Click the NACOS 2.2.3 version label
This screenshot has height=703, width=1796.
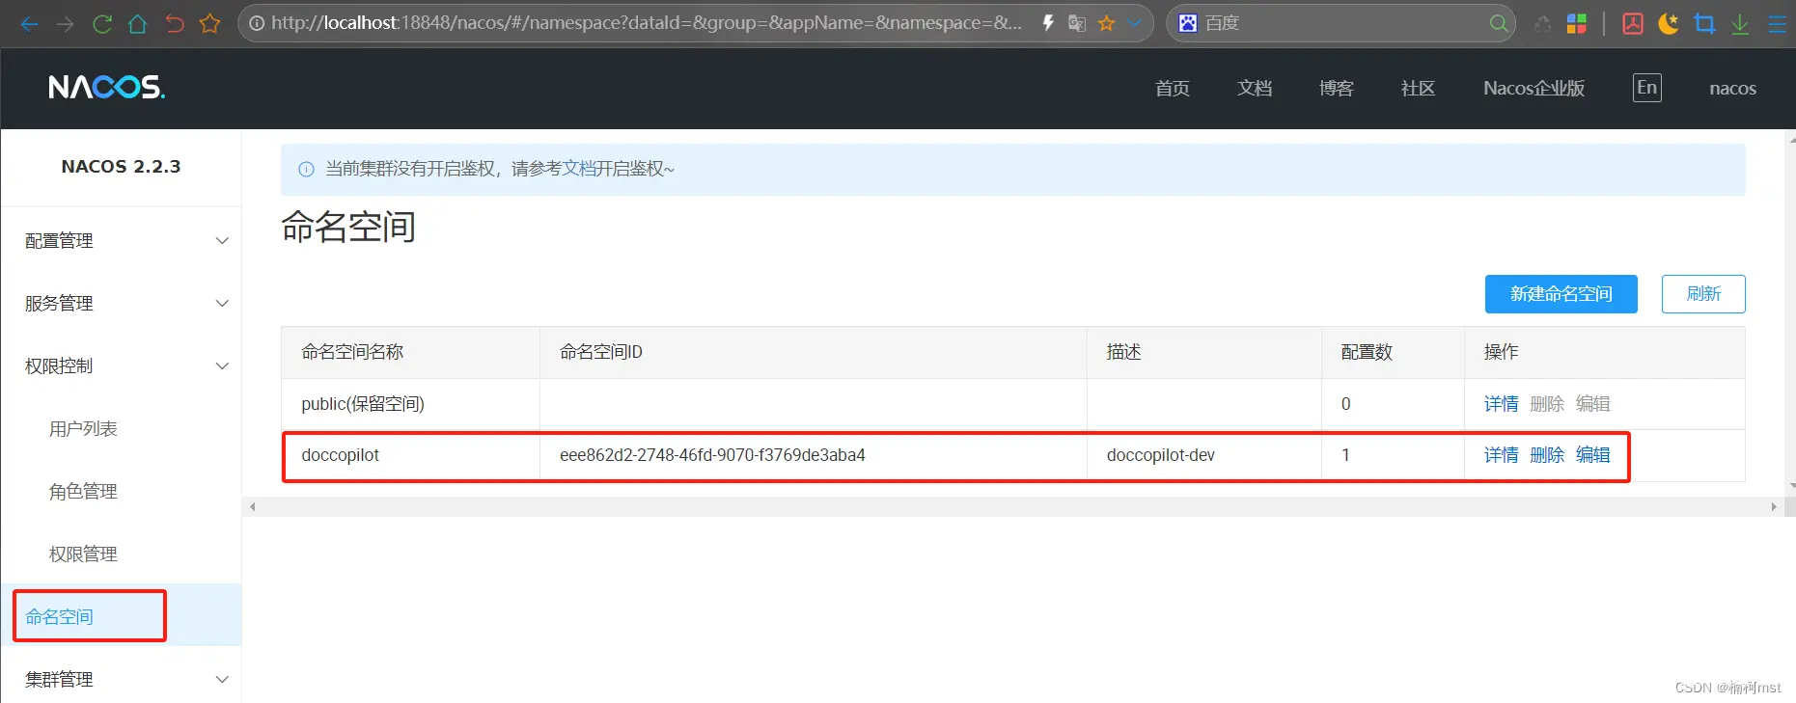click(x=121, y=167)
